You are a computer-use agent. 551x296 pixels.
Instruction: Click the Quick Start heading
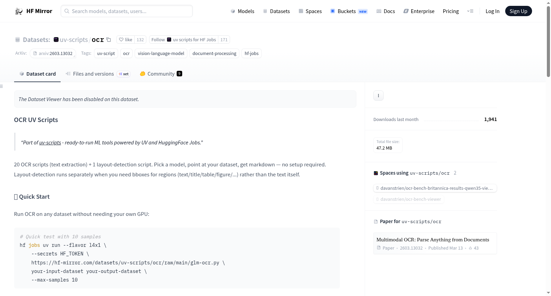32,197
